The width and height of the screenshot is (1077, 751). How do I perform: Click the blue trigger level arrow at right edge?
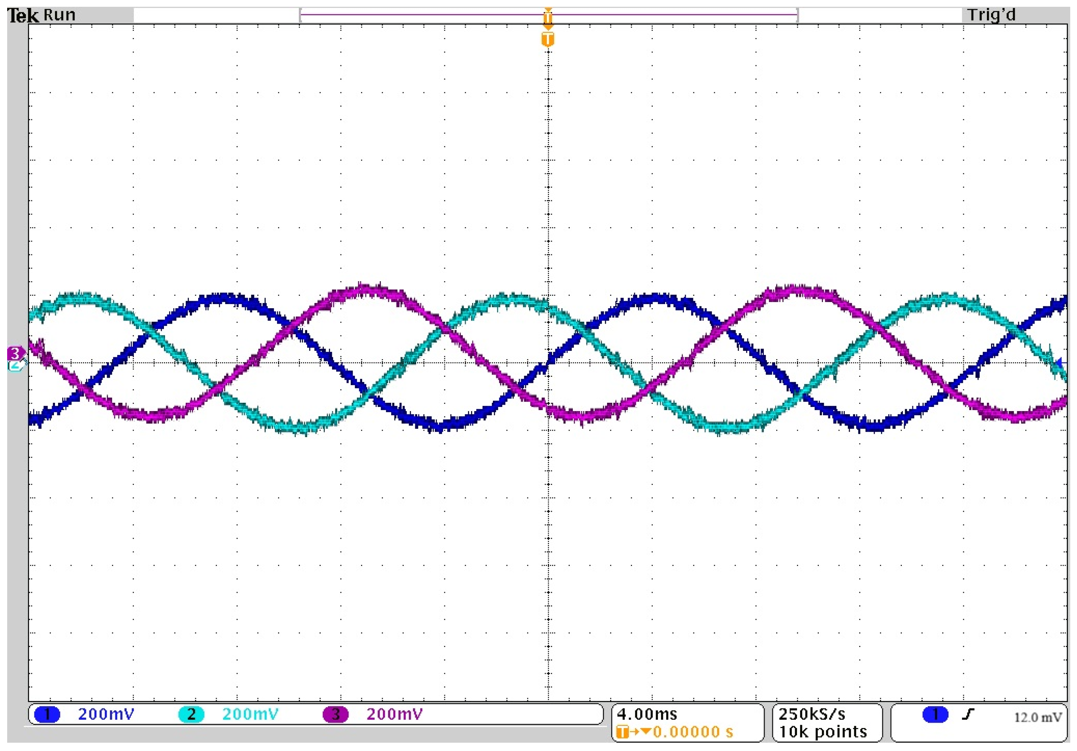(1060, 362)
